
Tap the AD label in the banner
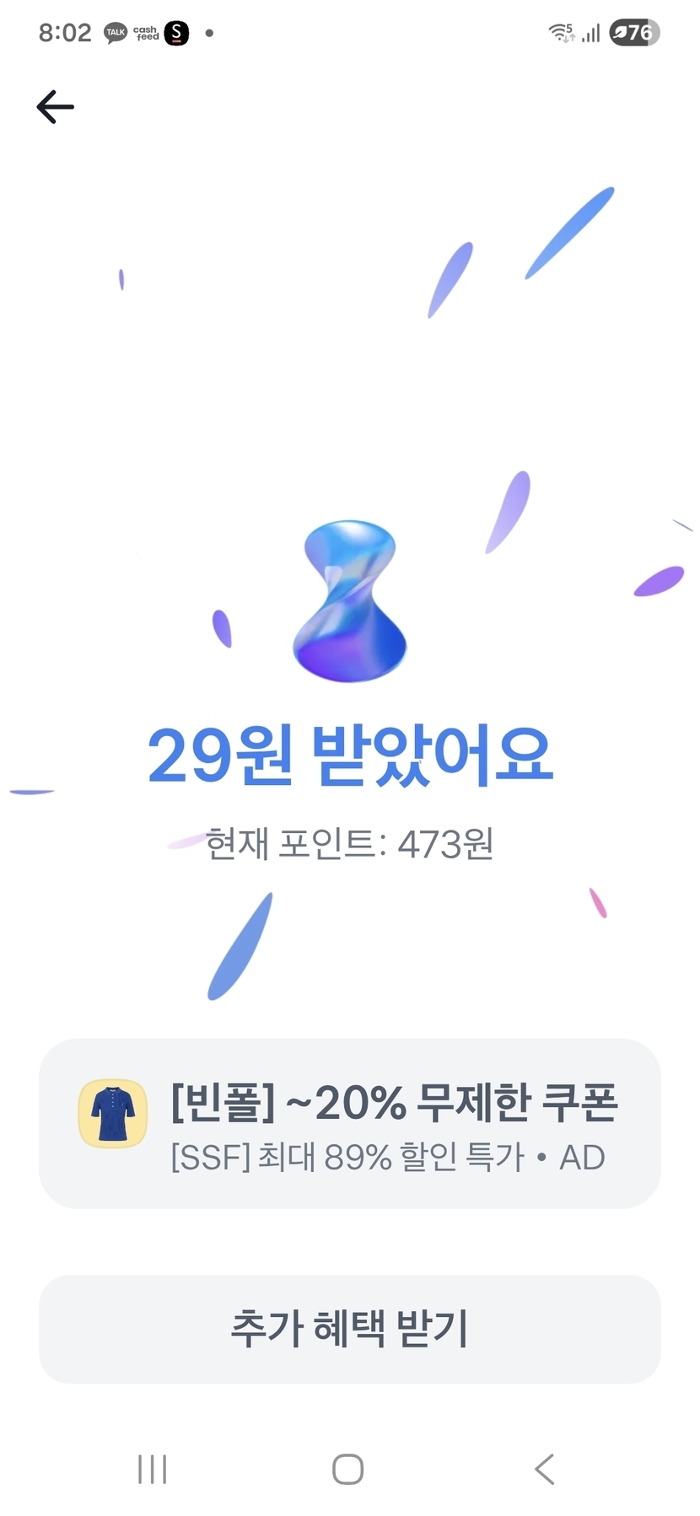pyautogui.click(x=582, y=1158)
